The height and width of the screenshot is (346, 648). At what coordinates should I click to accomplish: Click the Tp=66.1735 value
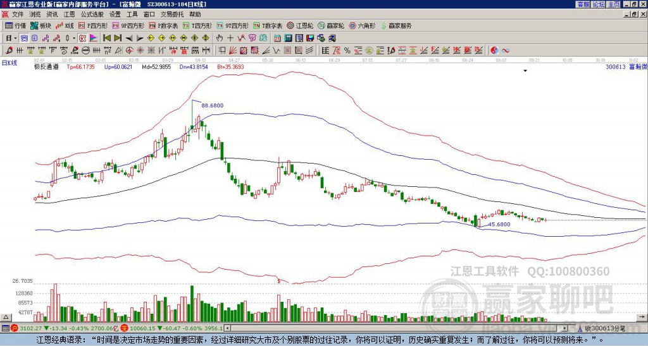[80, 66]
